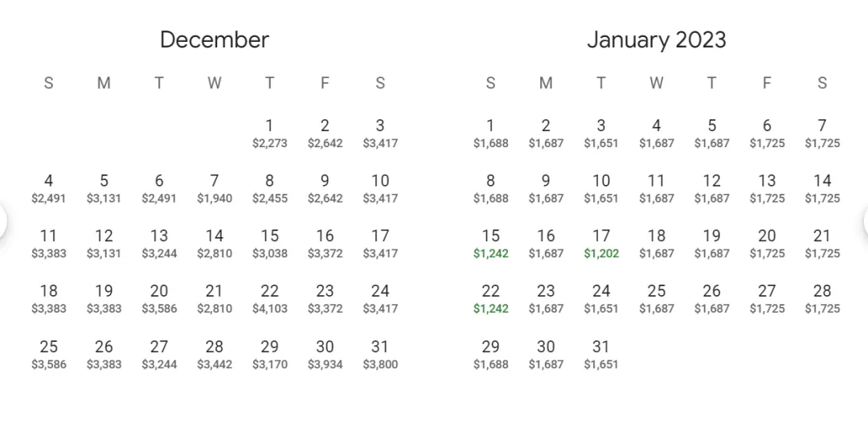The height and width of the screenshot is (427, 868).
Task: Choose December 31 at $3,800
Action: [x=380, y=355]
